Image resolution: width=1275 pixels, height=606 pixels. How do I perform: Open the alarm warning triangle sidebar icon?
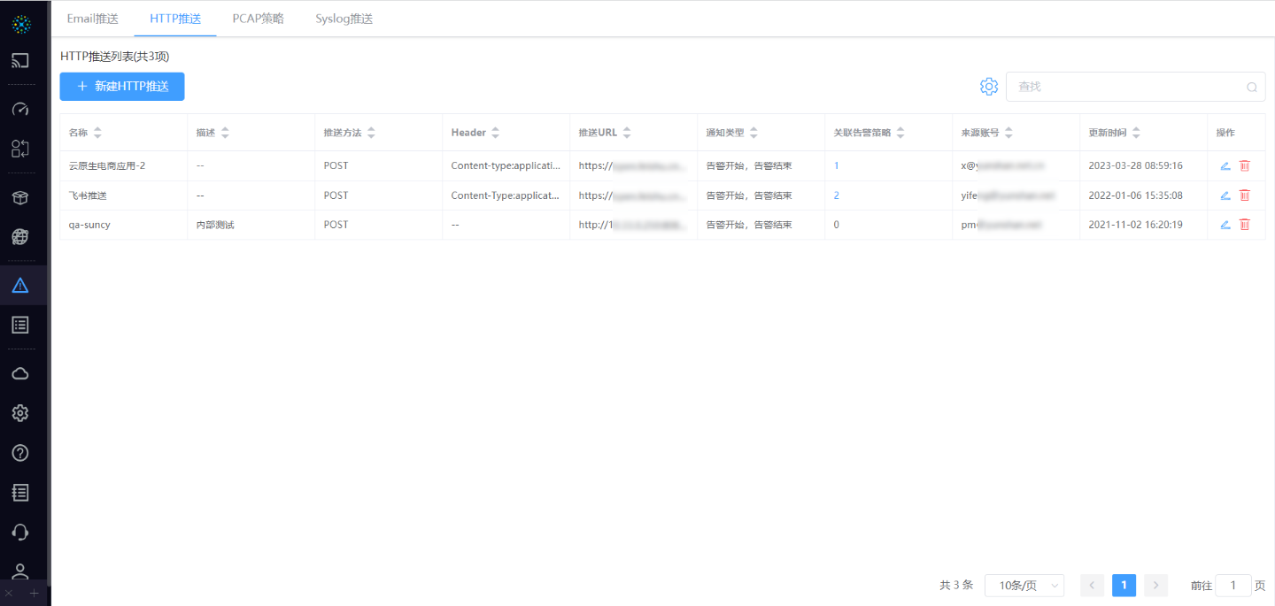pyautogui.click(x=20, y=285)
